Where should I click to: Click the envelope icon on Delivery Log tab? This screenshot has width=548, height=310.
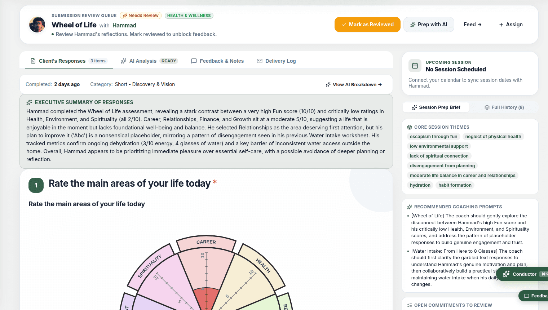(260, 61)
